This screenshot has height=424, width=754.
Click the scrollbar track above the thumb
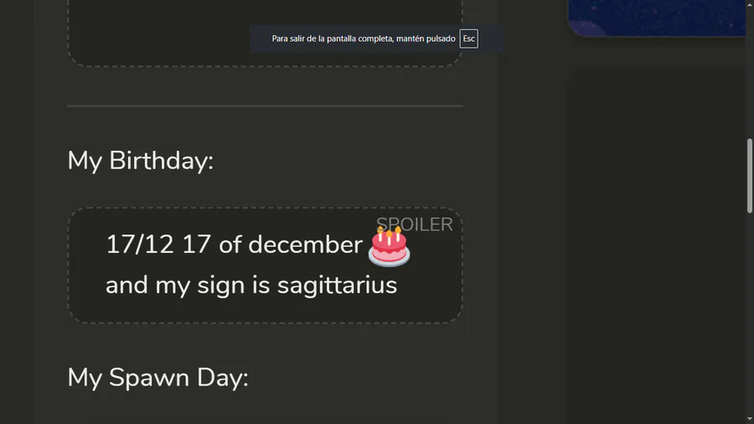(x=749, y=67)
